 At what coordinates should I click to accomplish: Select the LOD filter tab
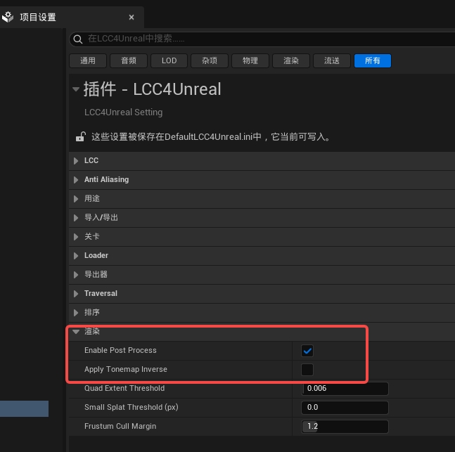pos(169,60)
